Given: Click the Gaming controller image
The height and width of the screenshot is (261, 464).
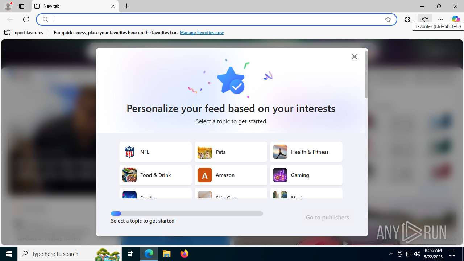Looking at the screenshot, I should coord(280,175).
